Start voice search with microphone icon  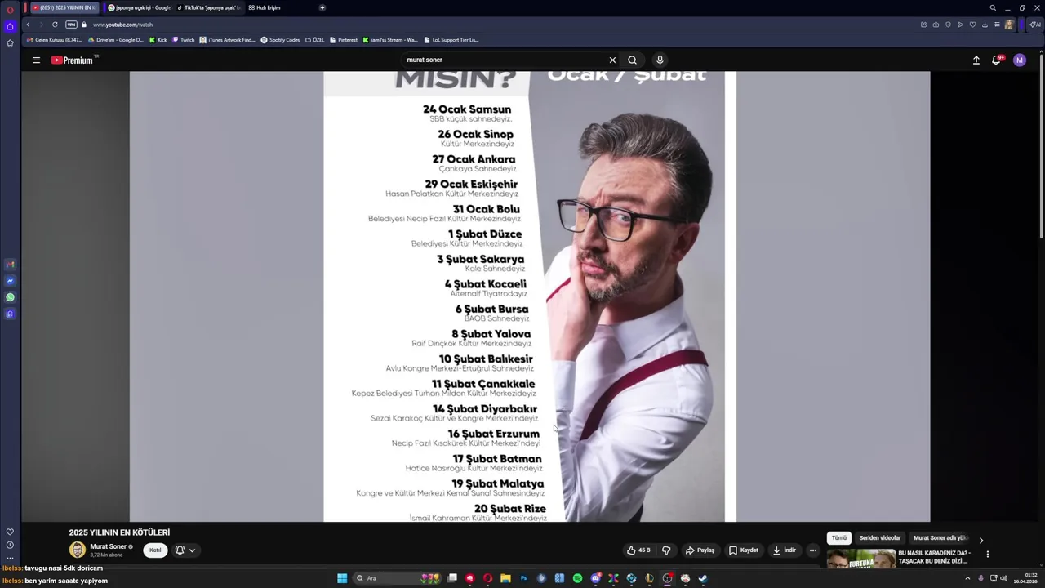(660, 60)
